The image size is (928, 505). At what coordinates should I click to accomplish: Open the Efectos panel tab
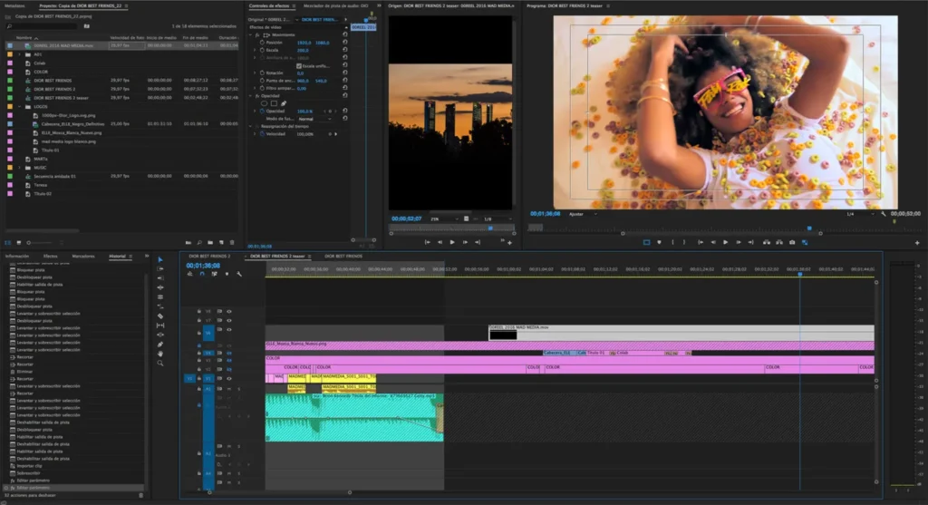(x=51, y=257)
